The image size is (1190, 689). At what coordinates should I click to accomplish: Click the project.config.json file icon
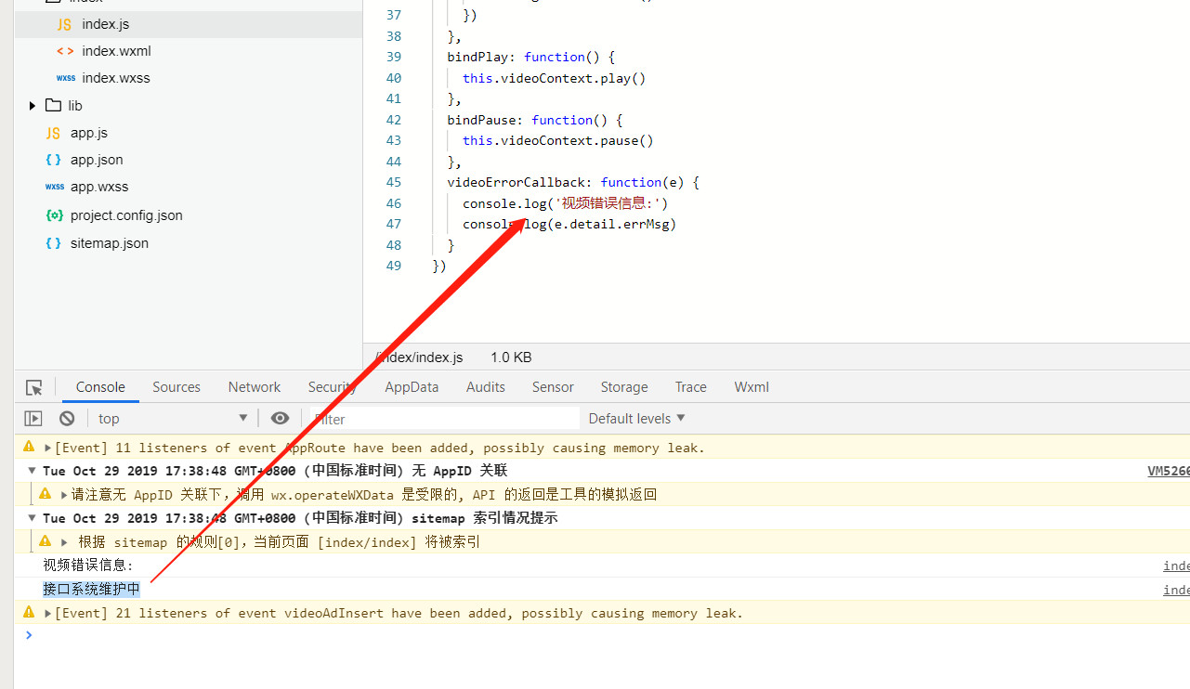[54, 215]
